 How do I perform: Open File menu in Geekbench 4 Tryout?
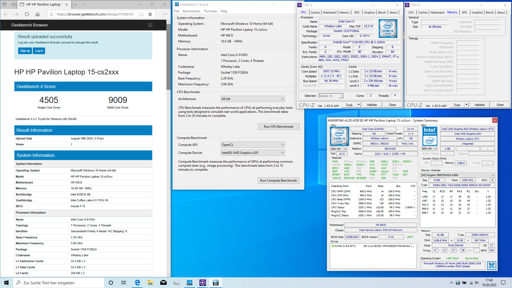coord(177,11)
